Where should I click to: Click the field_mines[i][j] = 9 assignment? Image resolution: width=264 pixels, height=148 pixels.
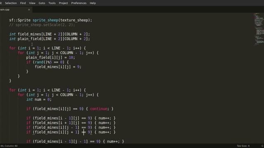(x=58, y=67)
